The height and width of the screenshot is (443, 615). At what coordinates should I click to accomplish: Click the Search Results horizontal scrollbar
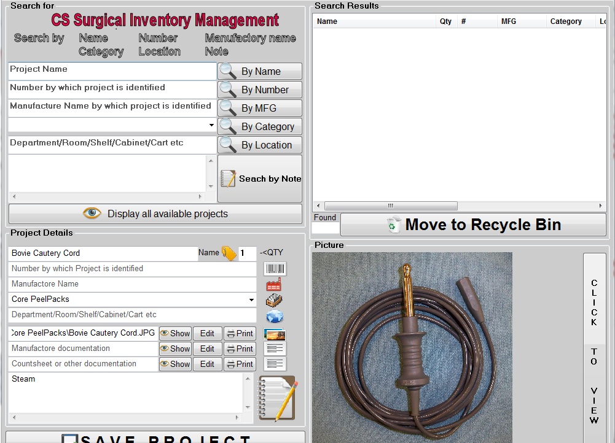tap(390, 206)
